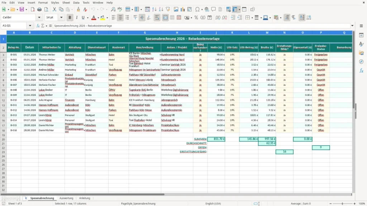Insert hyperlink via globe icon
The height and width of the screenshot is (206, 367).
click(207, 9)
